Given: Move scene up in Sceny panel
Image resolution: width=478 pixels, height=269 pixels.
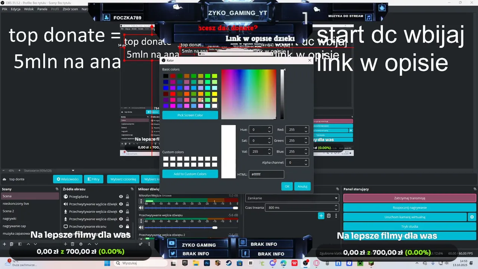Looking at the screenshot, I should point(28,244).
